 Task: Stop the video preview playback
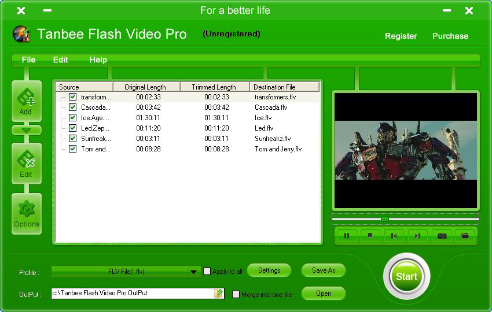(370, 236)
